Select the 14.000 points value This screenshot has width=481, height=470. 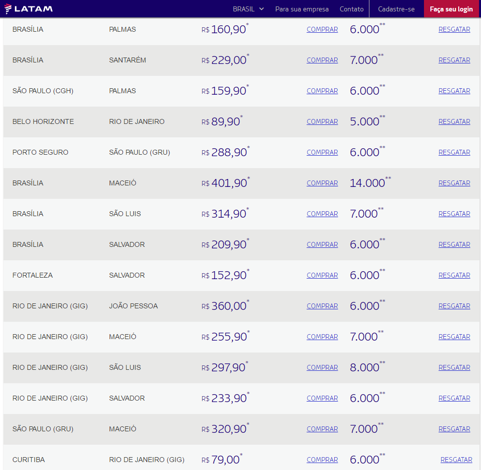tap(370, 182)
